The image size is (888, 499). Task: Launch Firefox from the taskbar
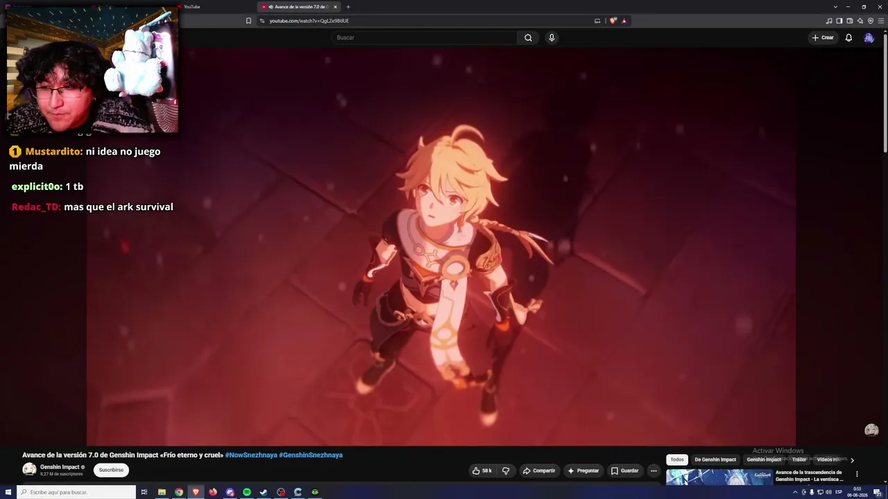point(213,492)
